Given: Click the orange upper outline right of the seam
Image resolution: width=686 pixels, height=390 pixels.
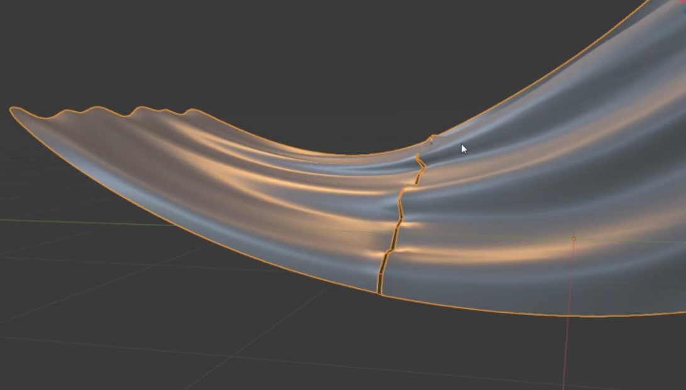Looking at the screenshot, I should (534, 88).
